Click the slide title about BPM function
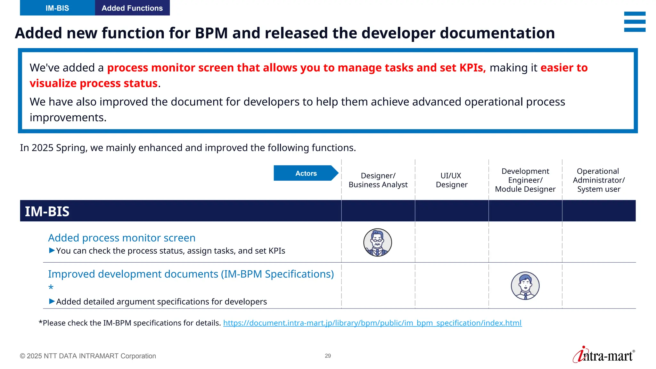Image resolution: width=656 pixels, height=369 pixels. (x=285, y=33)
